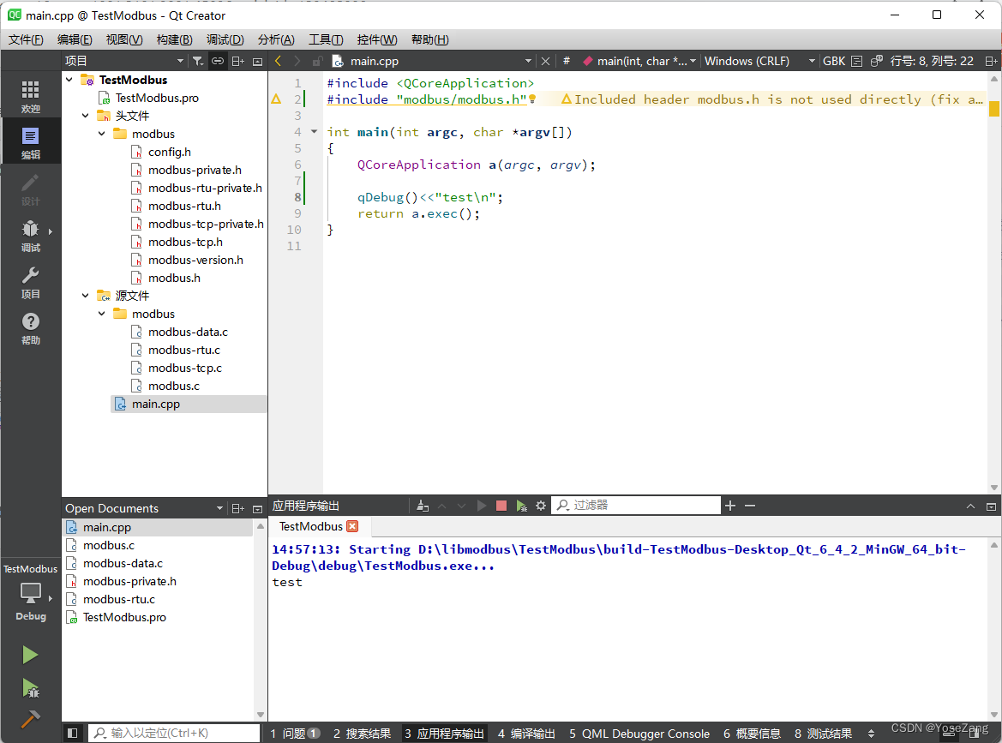Switch to the 编译输出 output tab

(x=525, y=734)
